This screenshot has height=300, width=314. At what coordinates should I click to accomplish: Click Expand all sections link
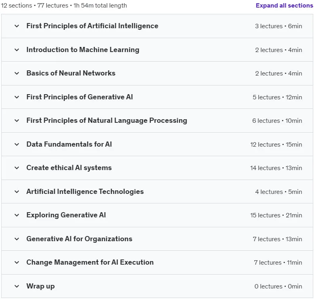[284, 6]
